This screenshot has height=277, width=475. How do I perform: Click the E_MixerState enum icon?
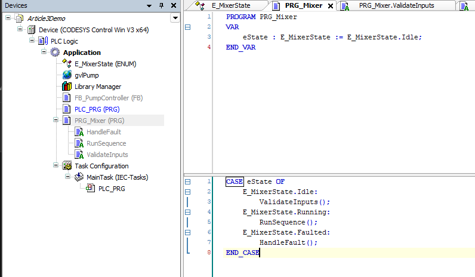pyautogui.click(x=67, y=64)
